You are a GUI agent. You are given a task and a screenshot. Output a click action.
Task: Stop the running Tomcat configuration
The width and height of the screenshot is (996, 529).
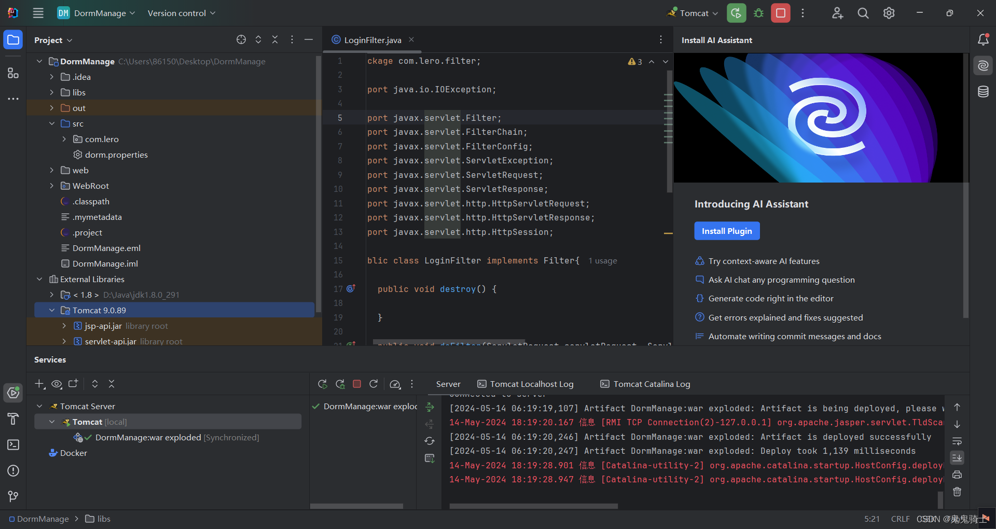click(780, 13)
